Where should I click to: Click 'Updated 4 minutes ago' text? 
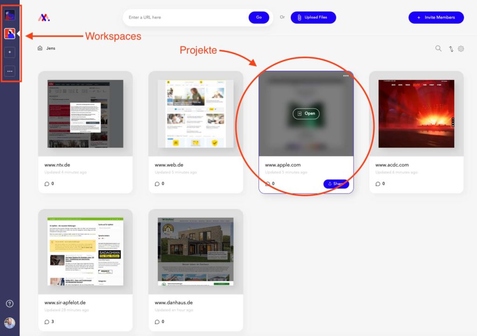(x=65, y=172)
